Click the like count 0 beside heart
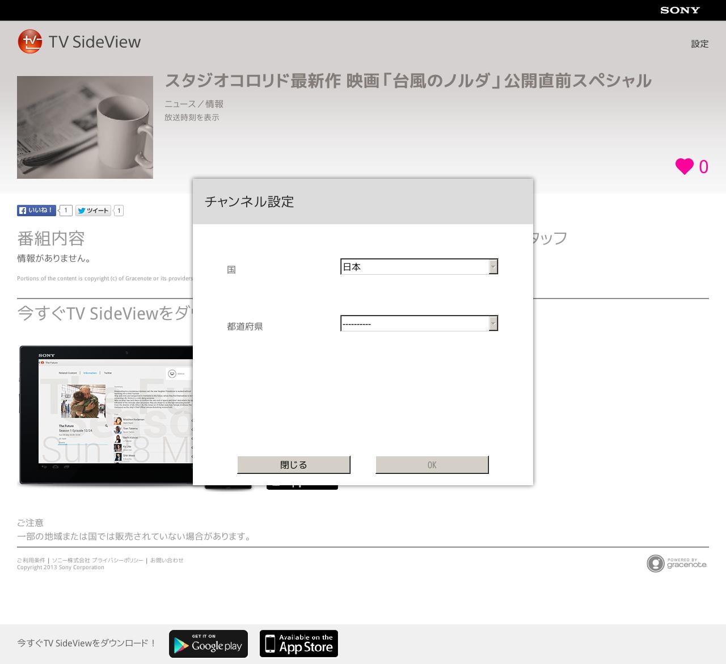The height and width of the screenshot is (664, 726). [x=703, y=167]
